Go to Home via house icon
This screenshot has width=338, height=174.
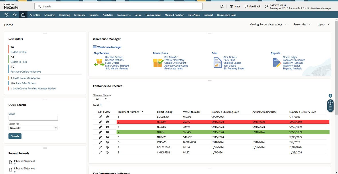(23, 15)
